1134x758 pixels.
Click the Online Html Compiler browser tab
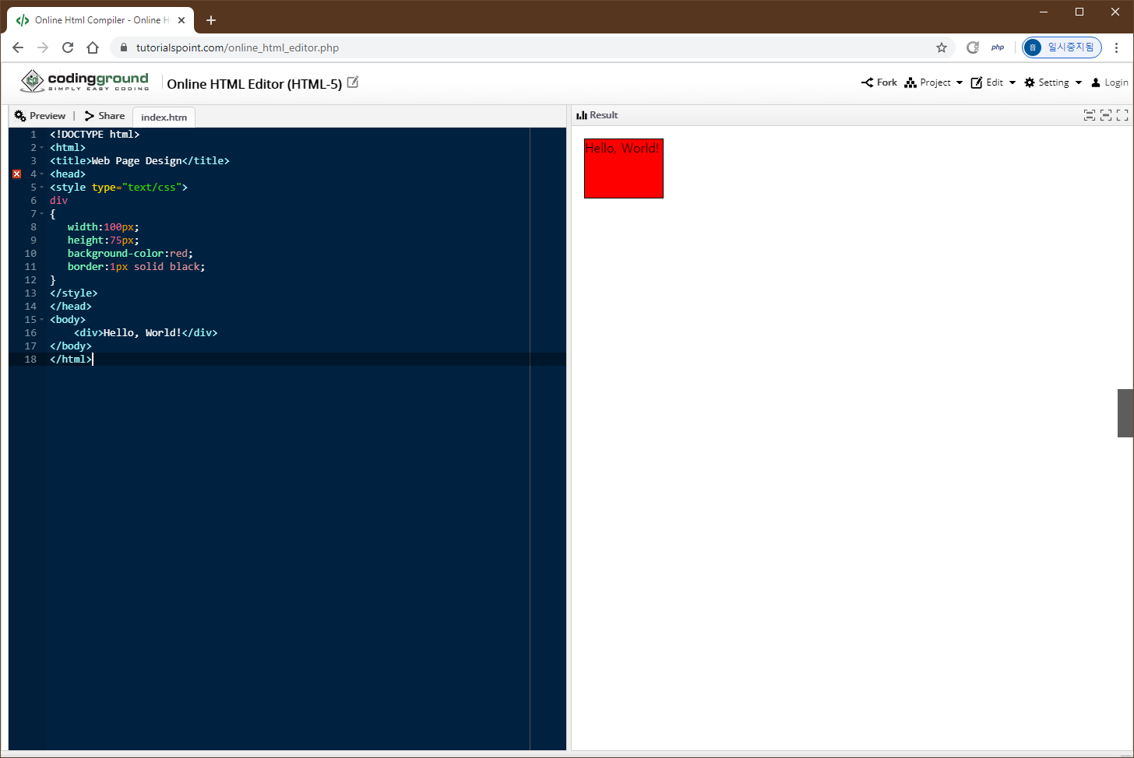click(x=100, y=20)
